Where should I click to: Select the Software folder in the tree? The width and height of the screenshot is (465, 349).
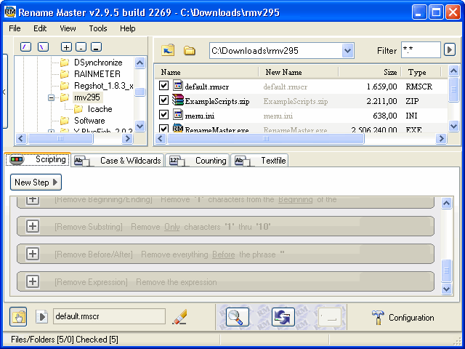tap(89, 121)
